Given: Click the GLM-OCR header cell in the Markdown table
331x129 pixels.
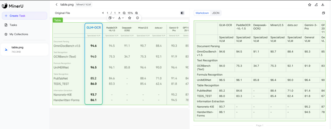Looking at the screenshot, I should tap(226, 28).
